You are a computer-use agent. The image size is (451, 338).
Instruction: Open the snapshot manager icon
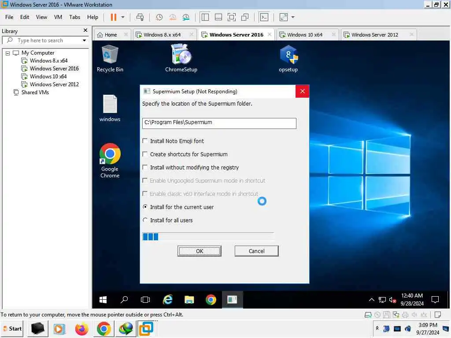coord(186,17)
